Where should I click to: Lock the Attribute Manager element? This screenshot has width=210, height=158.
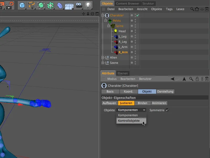[197, 79]
